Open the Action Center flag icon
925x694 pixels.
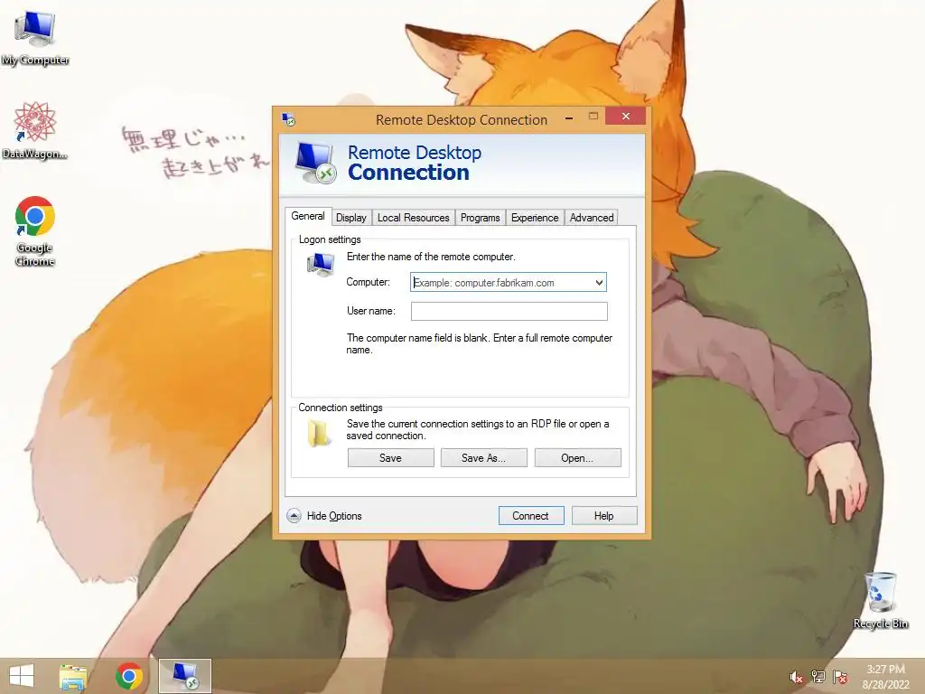pyautogui.click(x=840, y=677)
